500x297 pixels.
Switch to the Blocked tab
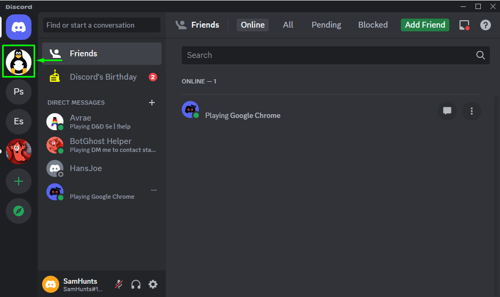click(373, 25)
